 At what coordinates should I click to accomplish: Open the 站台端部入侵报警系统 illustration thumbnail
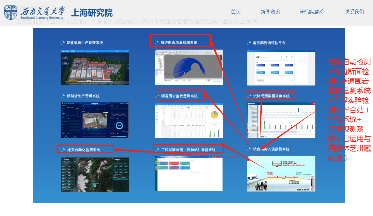pyautogui.click(x=281, y=173)
